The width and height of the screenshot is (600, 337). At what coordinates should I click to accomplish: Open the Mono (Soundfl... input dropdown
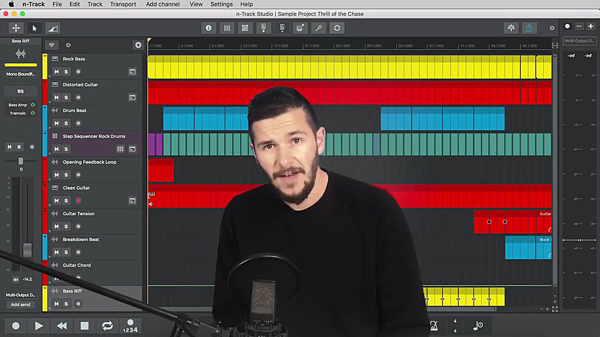[x=21, y=74]
